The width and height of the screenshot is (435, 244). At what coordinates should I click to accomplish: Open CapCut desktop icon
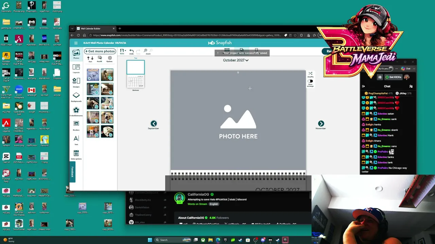[x=6, y=158]
